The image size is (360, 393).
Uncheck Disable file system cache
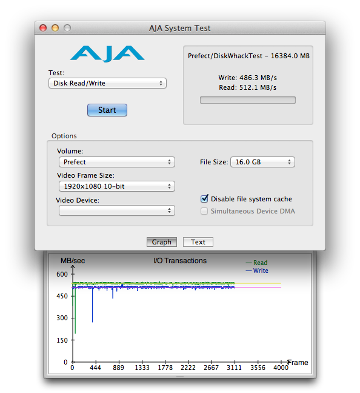tap(204, 198)
